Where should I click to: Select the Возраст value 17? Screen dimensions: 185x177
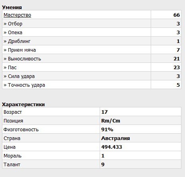coord(104,112)
